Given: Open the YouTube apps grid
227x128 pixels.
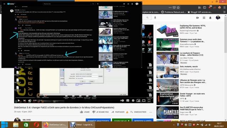Looking at the screenshot, I should (204, 18).
